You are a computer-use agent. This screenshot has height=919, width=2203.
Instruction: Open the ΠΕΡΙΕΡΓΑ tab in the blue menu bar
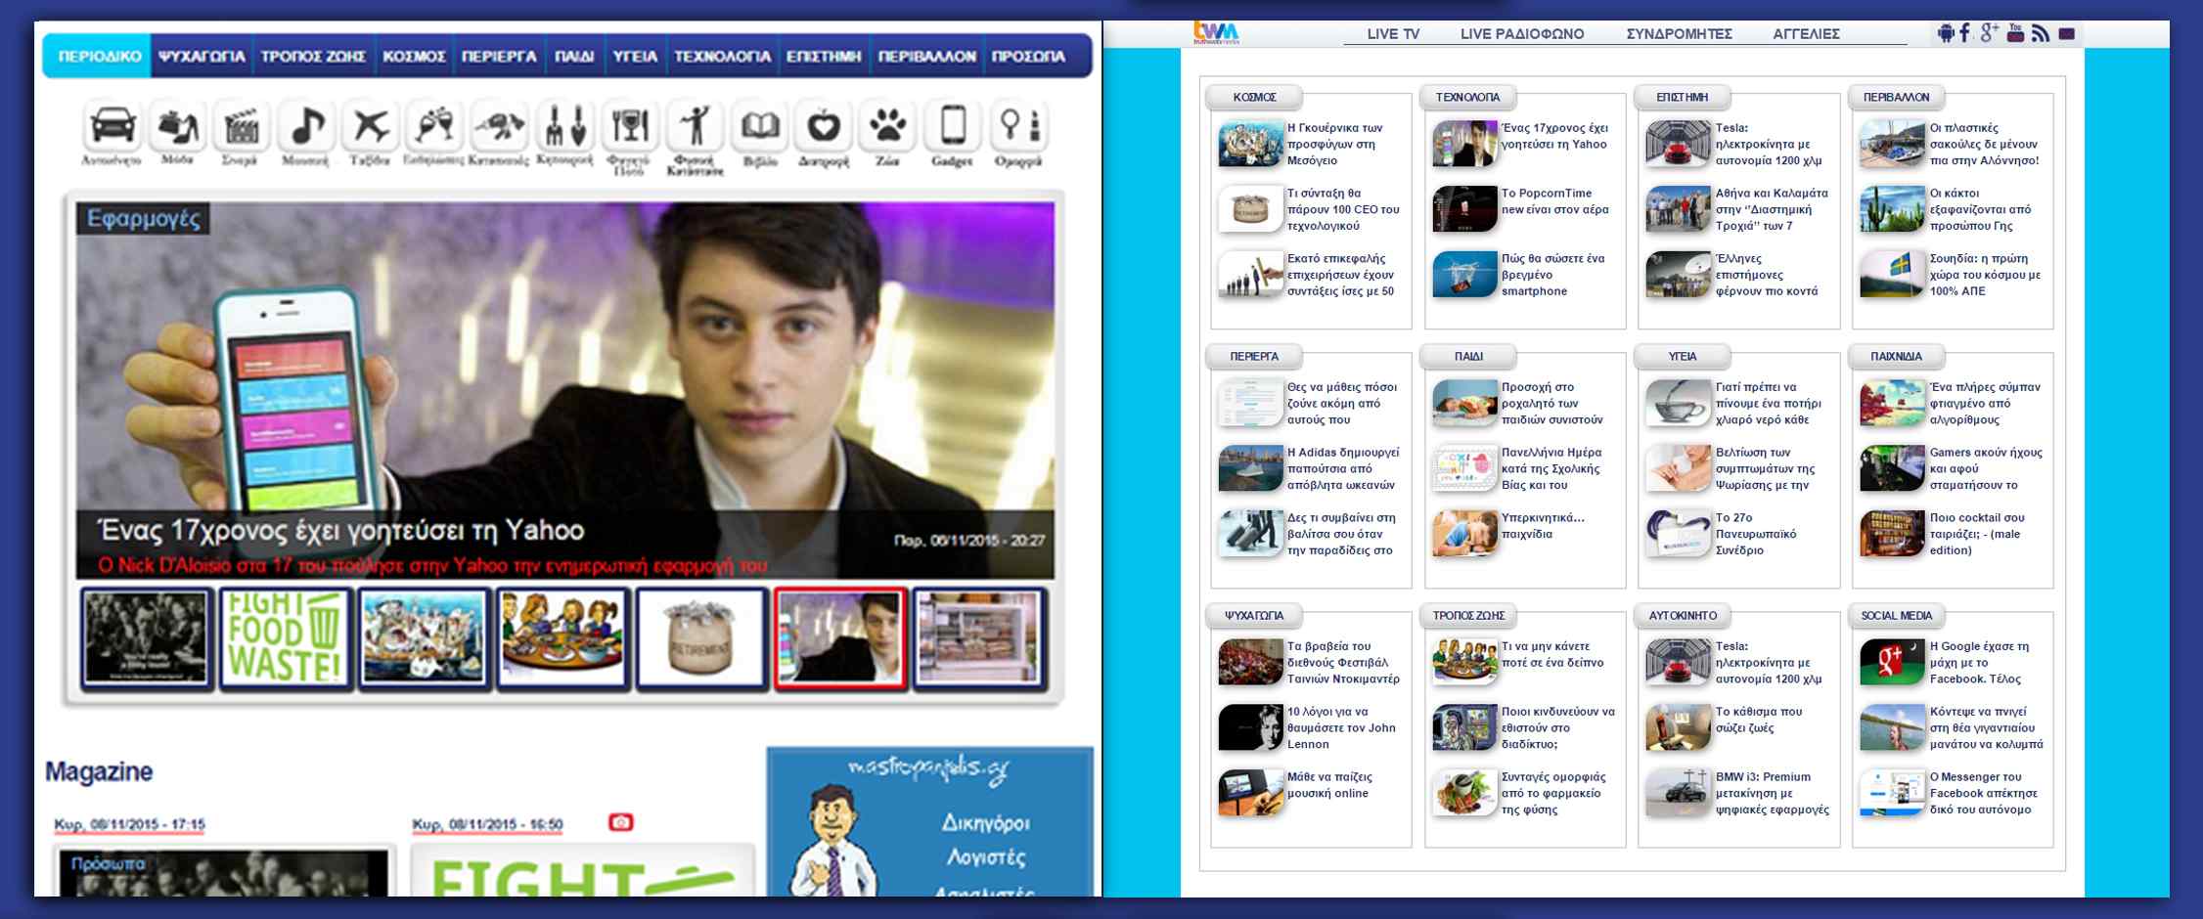499,57
